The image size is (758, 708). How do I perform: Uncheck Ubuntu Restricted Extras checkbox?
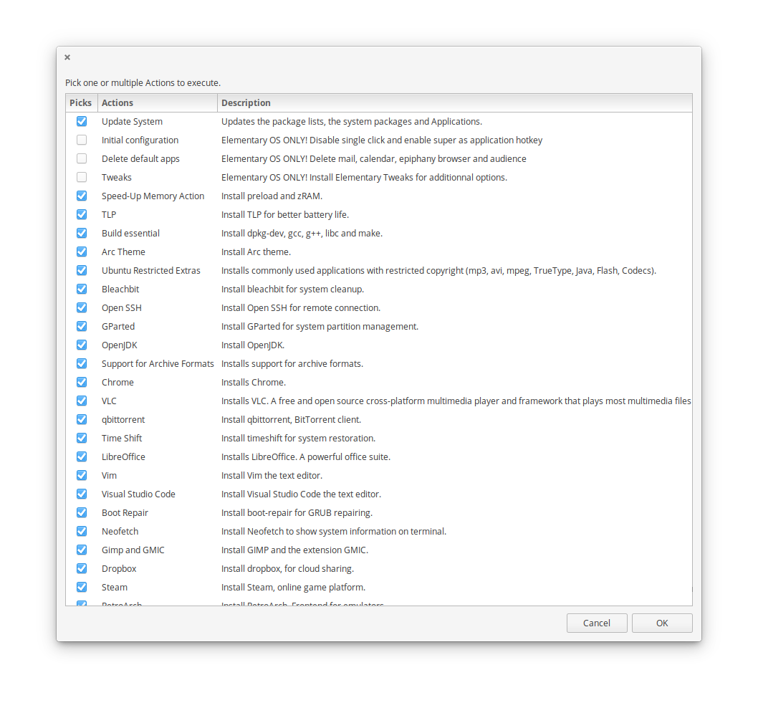pos(82,270)
